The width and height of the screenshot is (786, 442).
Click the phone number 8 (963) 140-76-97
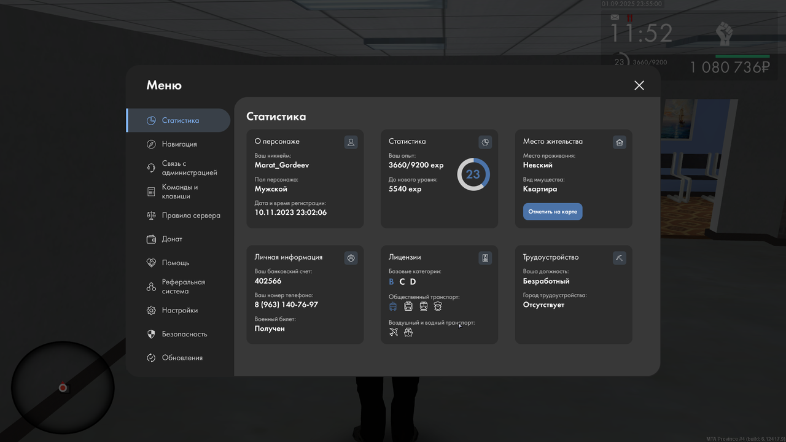286,305
